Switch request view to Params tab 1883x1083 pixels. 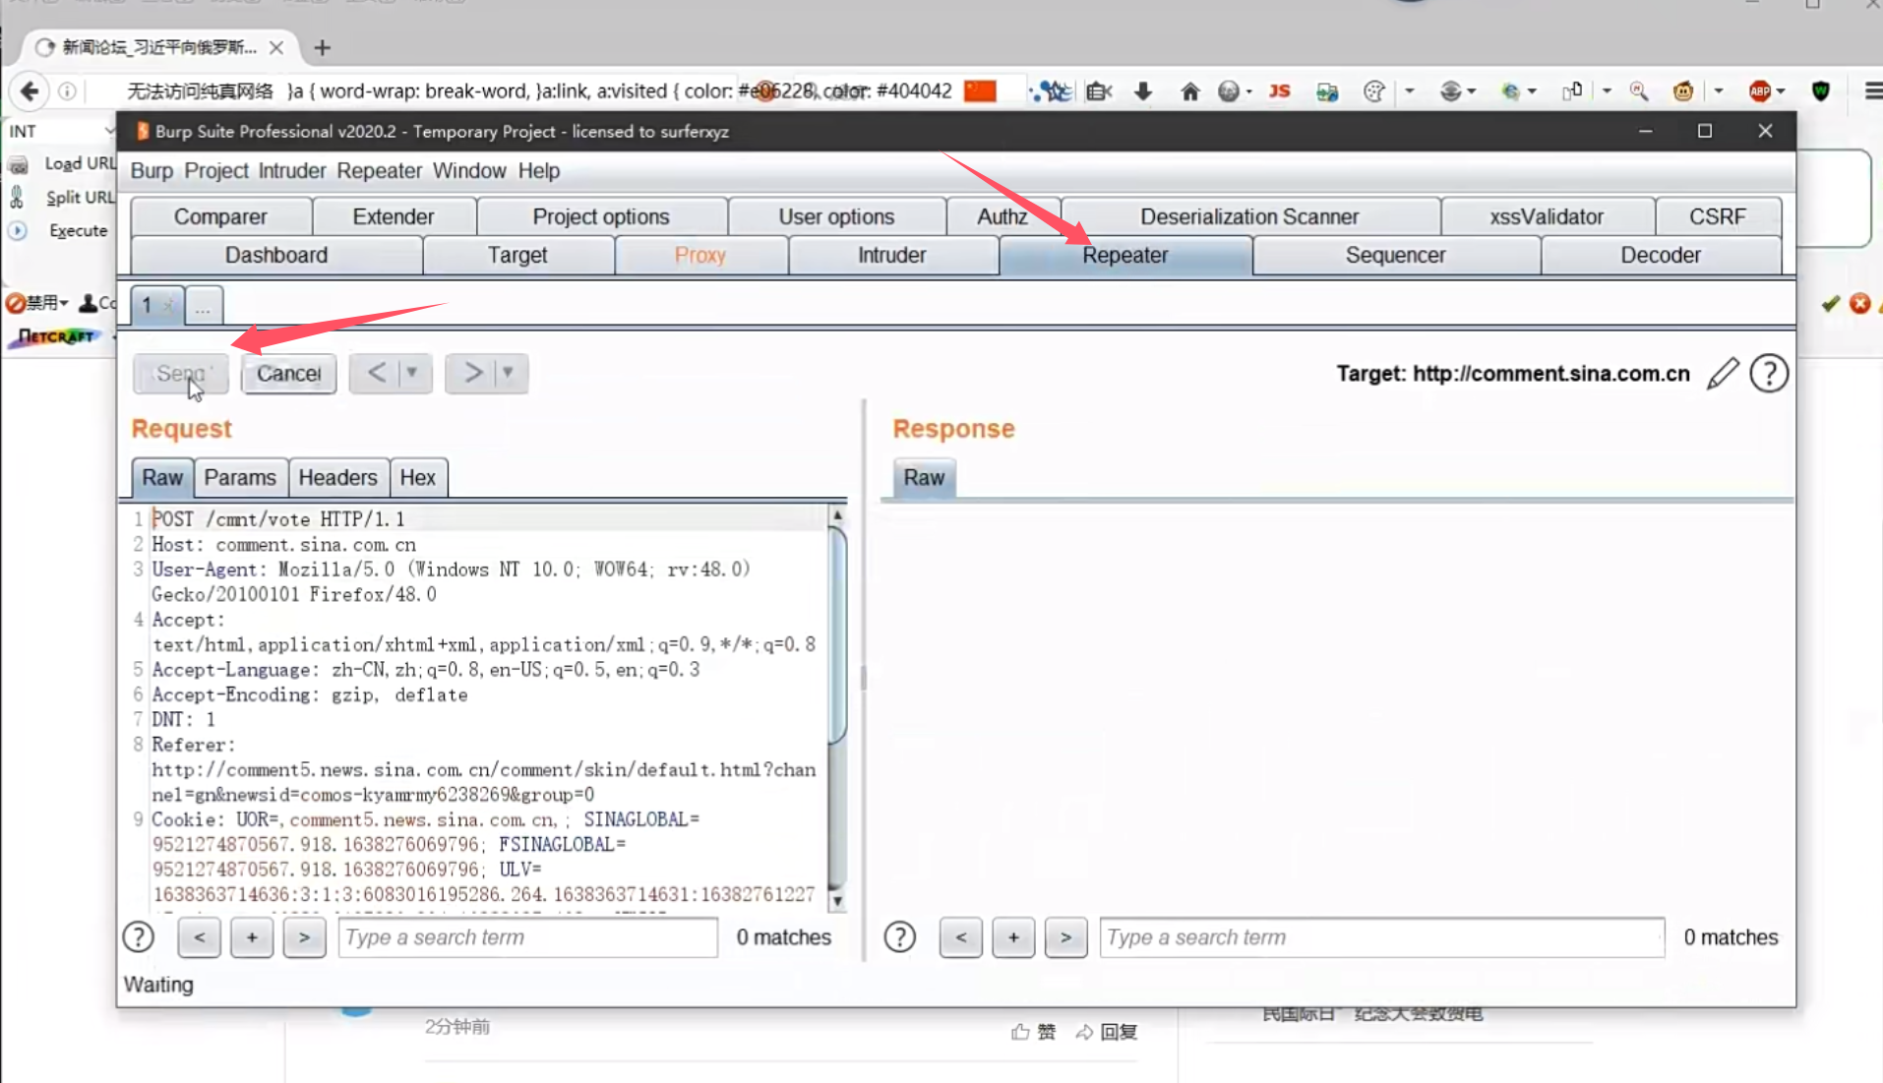coord(240,478)
